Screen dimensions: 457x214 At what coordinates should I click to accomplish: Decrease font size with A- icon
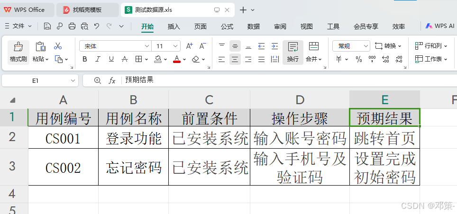(203, 46)
